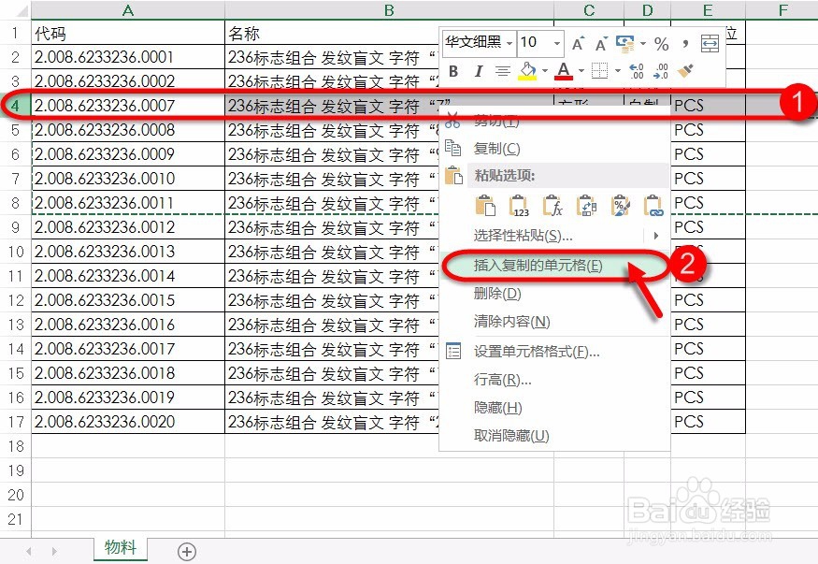818x564 pixels.
Task: Click the new sheet (+) button
Action: coord(186,552)
